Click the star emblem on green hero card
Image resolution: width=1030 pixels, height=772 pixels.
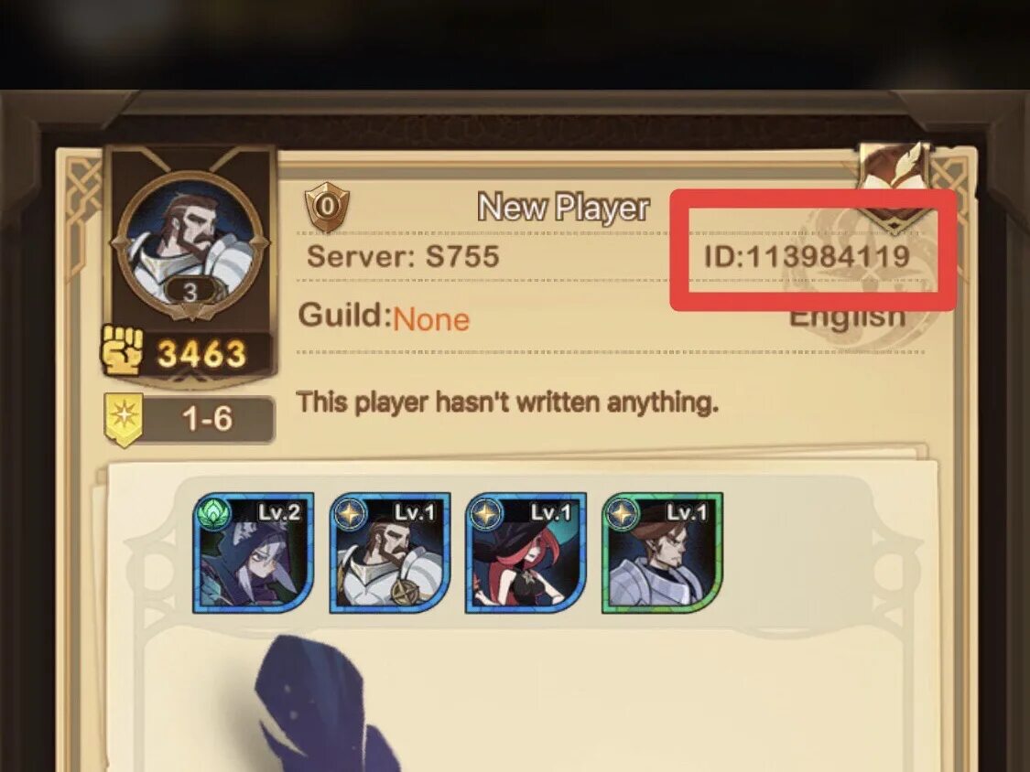(622, 513)
